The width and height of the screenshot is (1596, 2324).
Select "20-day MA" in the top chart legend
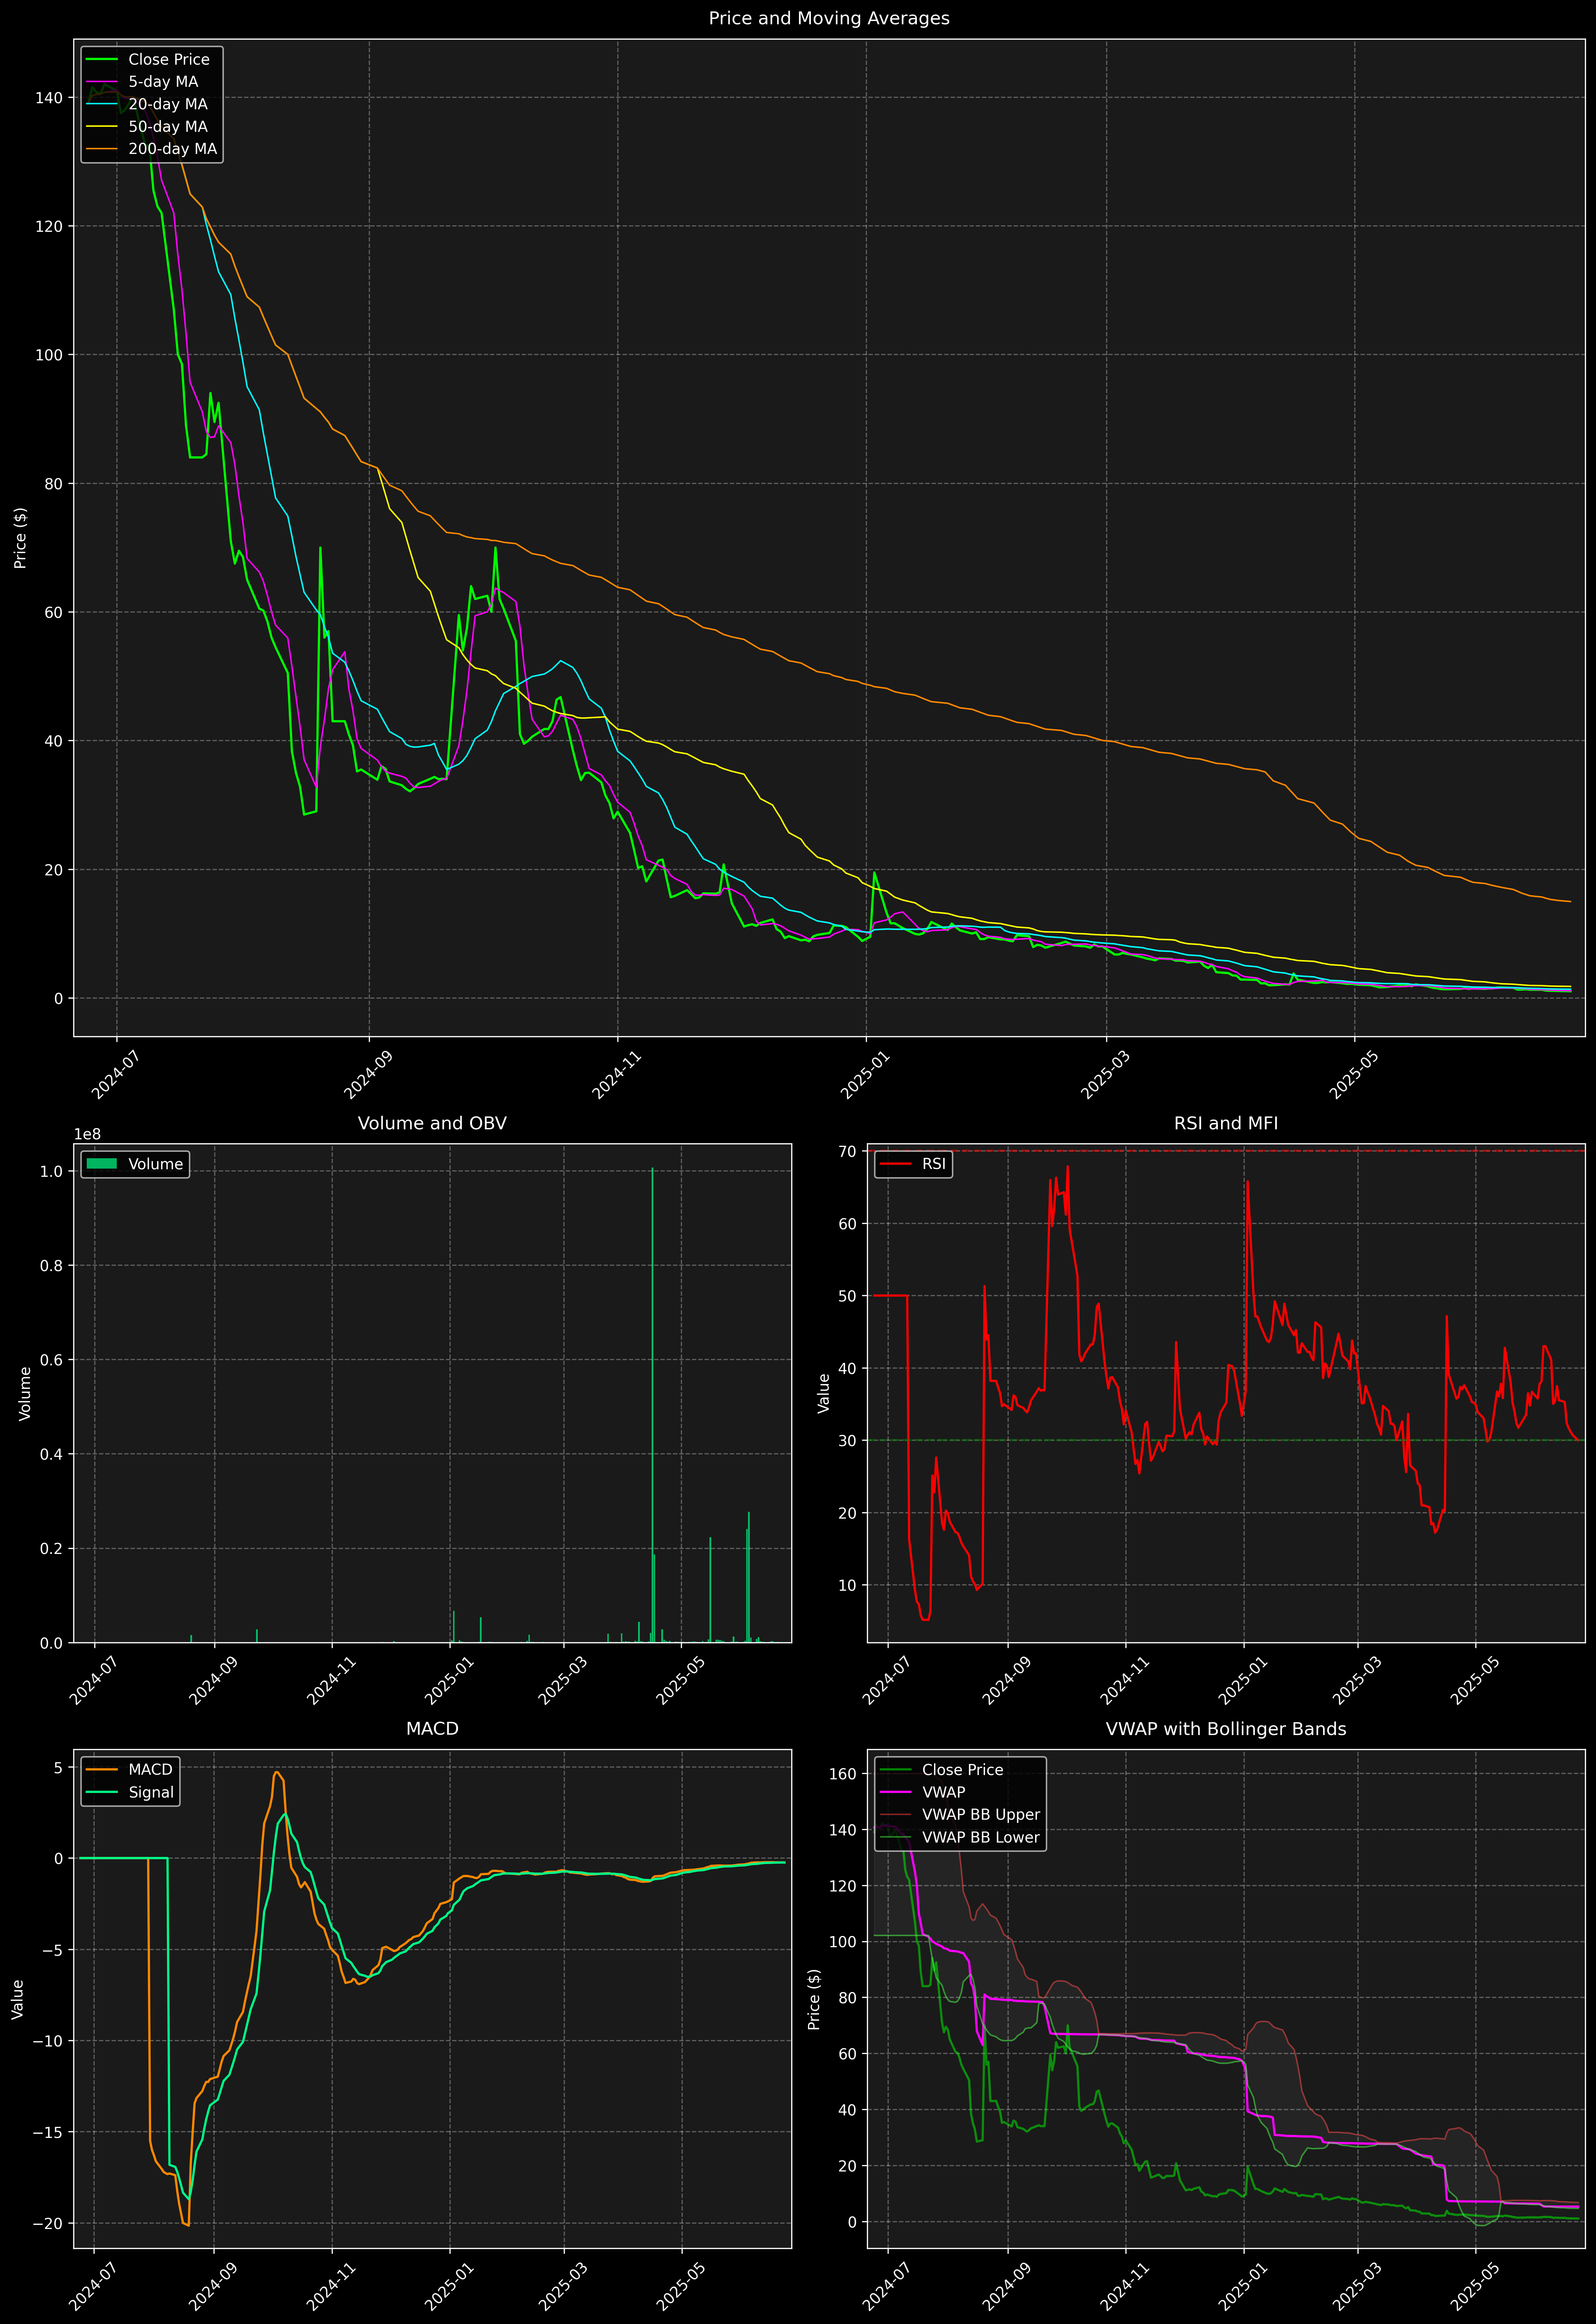point(168,104)
